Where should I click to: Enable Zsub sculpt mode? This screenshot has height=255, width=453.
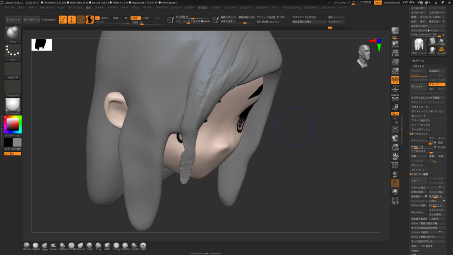click(x=146, y=18)
